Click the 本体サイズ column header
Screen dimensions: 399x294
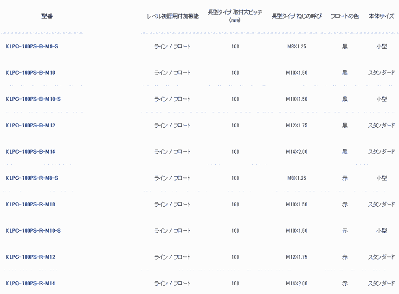coord(381,16)
